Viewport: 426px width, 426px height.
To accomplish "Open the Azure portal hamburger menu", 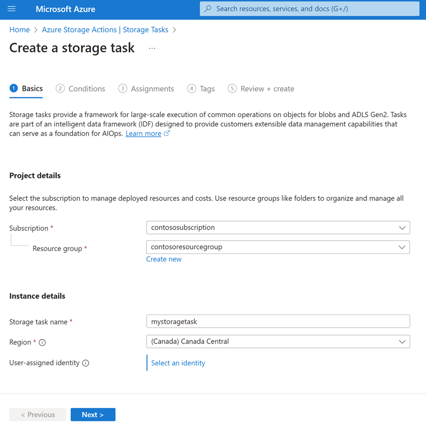I will pos(12,9).
